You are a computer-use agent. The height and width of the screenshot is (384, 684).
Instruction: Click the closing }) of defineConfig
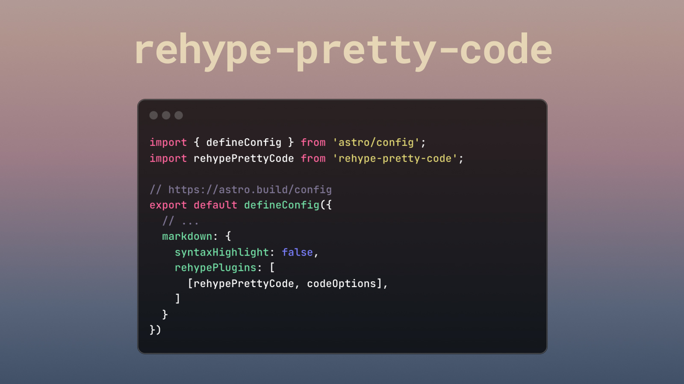tap(156, 330)
